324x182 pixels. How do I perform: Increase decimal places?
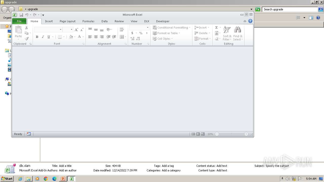point(132,39)
